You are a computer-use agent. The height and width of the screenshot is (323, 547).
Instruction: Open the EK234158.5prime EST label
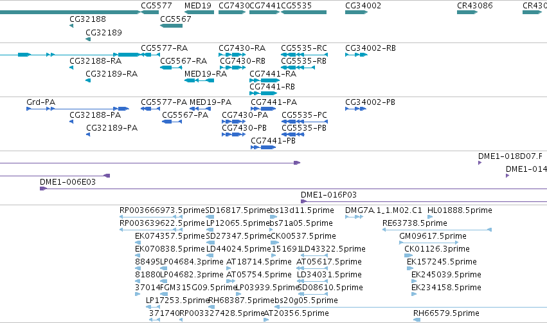[446, 288]
